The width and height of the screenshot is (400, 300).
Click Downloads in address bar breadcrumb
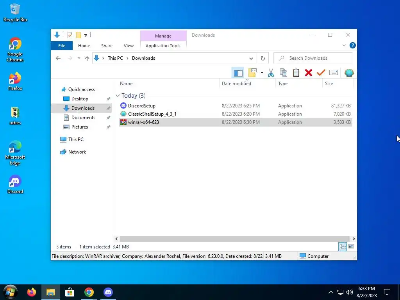(x=143, y=58)
